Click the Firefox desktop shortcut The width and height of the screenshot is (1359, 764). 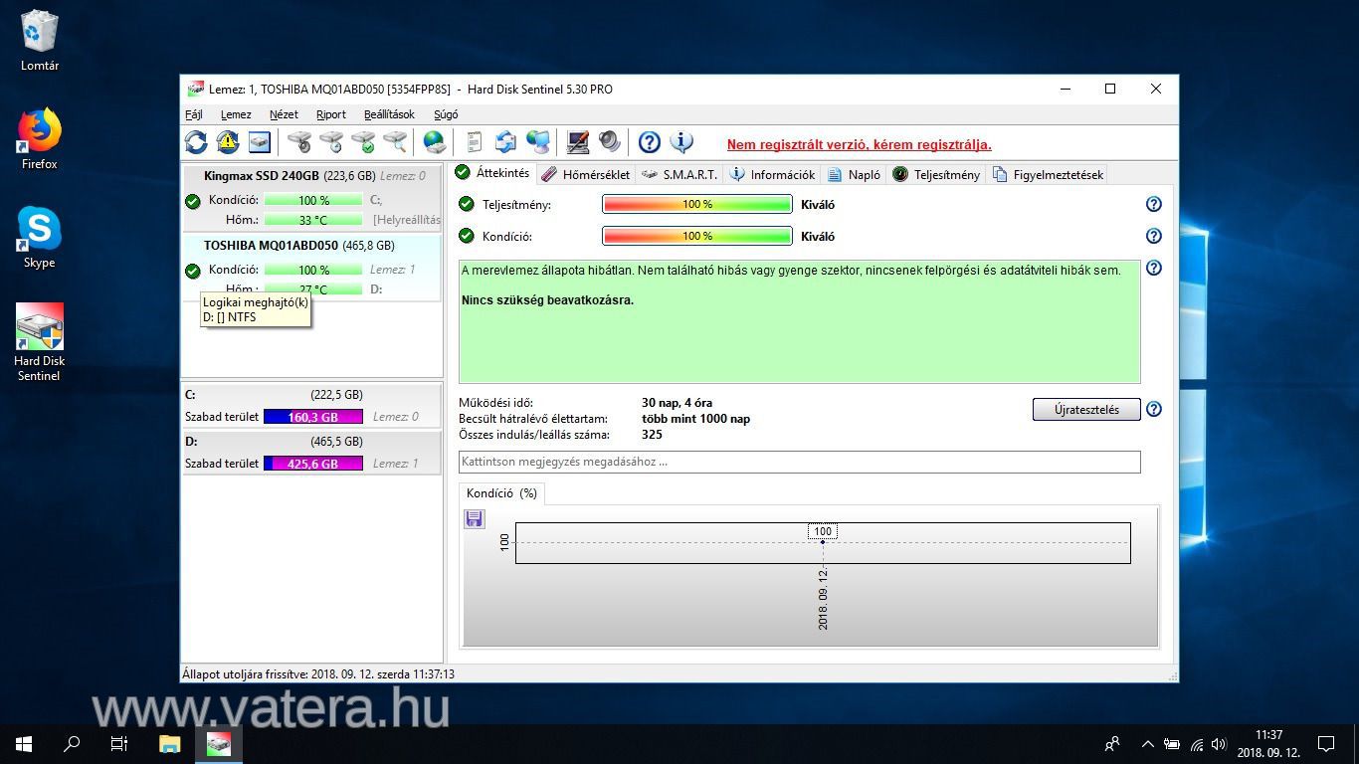pos(40,139)
